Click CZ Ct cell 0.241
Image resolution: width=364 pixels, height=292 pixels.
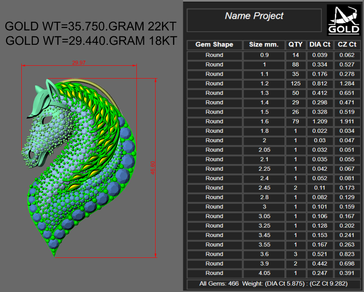tap(347, 236)
